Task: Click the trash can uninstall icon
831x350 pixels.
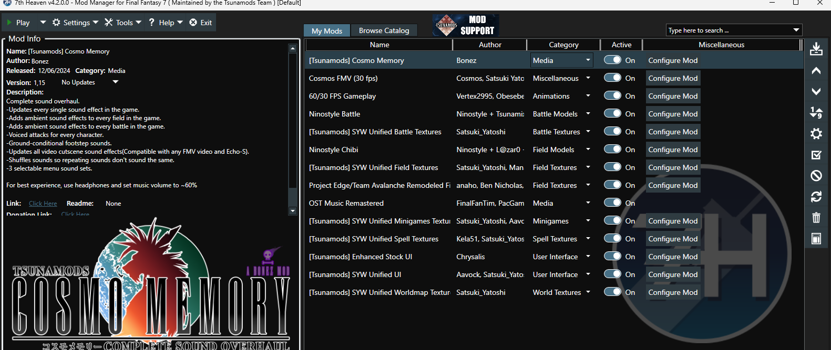Action: pyautogui.click(x=816, y=217)
